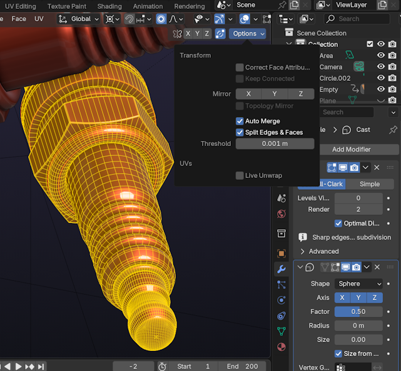Viewport: 401px width, 371px height.
Task: Open the Modifiers properties tab (wrench icon)
Action: [x=282, y=269]
